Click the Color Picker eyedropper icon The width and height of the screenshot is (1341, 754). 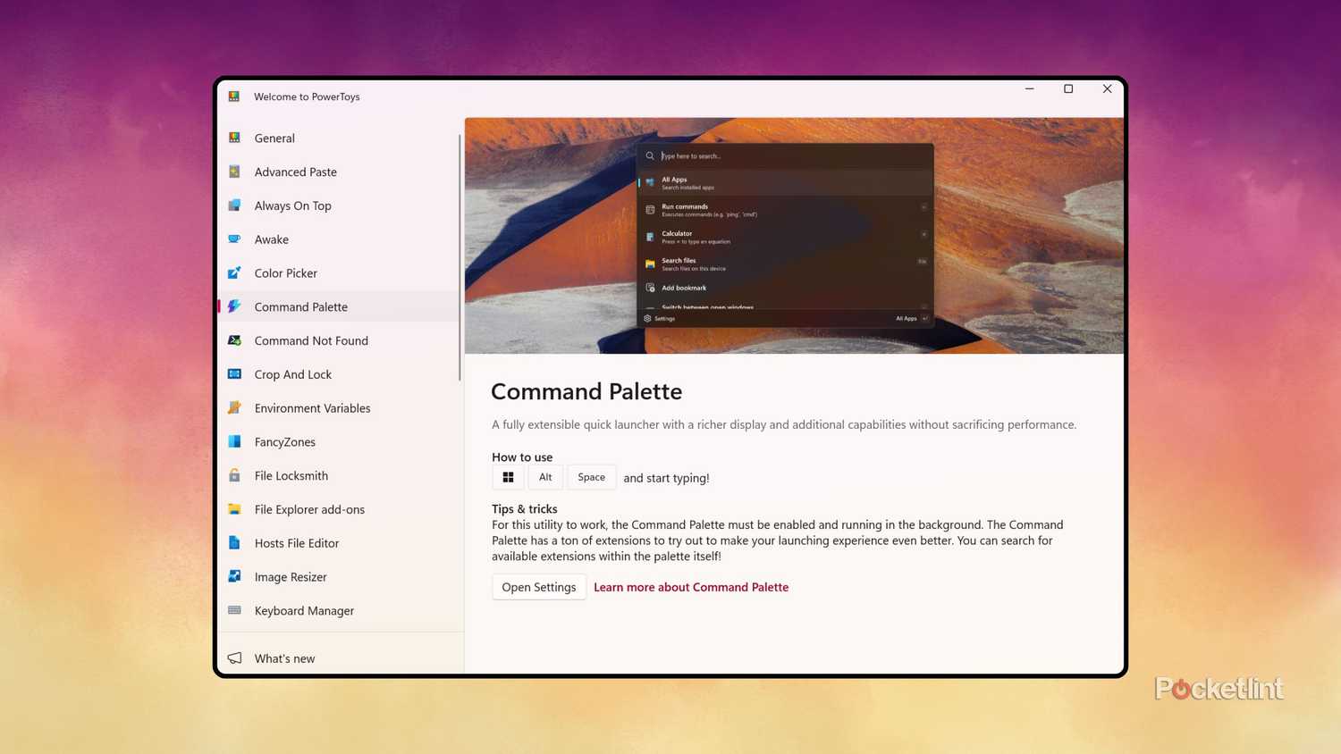tap(234, 272)
